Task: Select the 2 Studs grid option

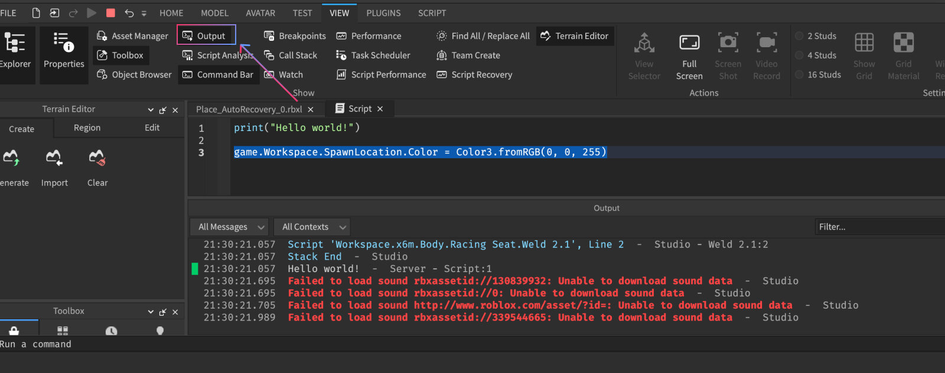Action: click(816, 35)
